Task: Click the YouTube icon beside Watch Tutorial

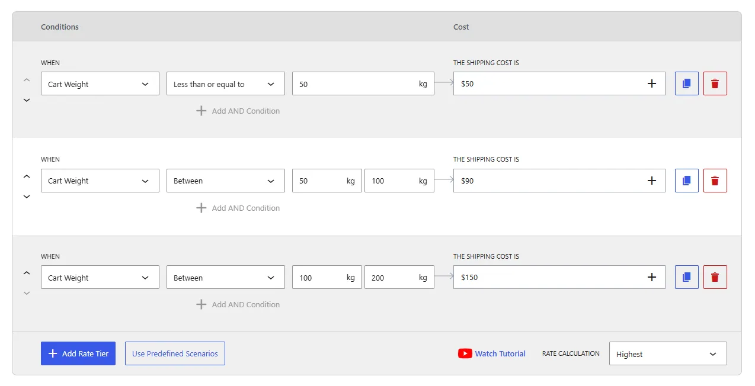Action: pyautogui.click(x=465, y=353)
